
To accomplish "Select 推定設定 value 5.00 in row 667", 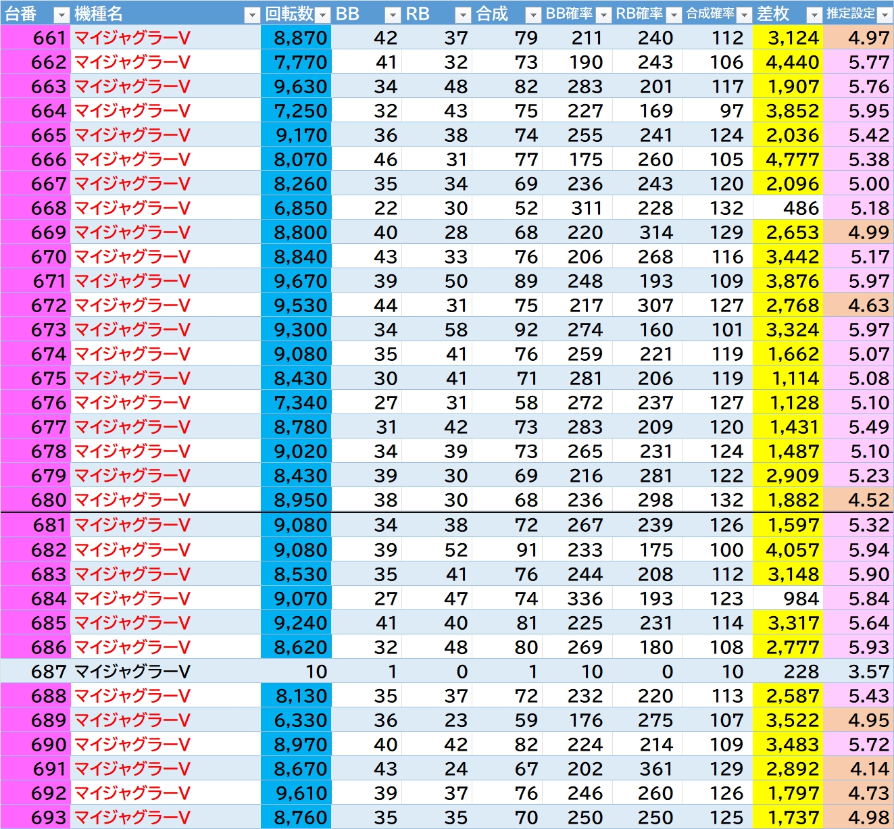I will coord(858,184).
